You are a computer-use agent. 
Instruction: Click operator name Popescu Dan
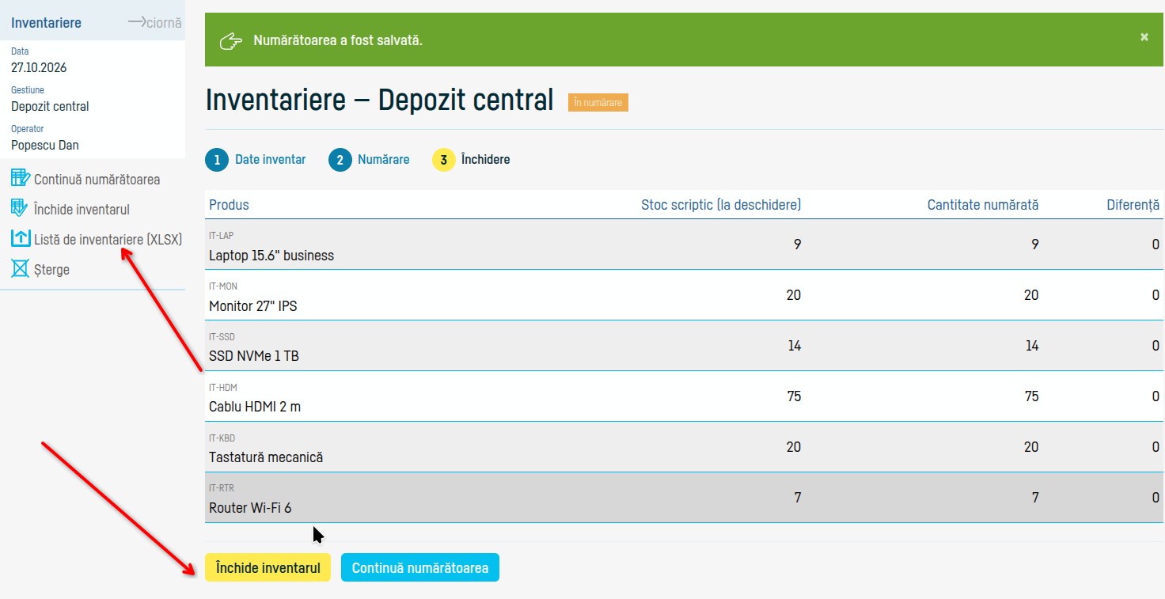coord(45,145)
